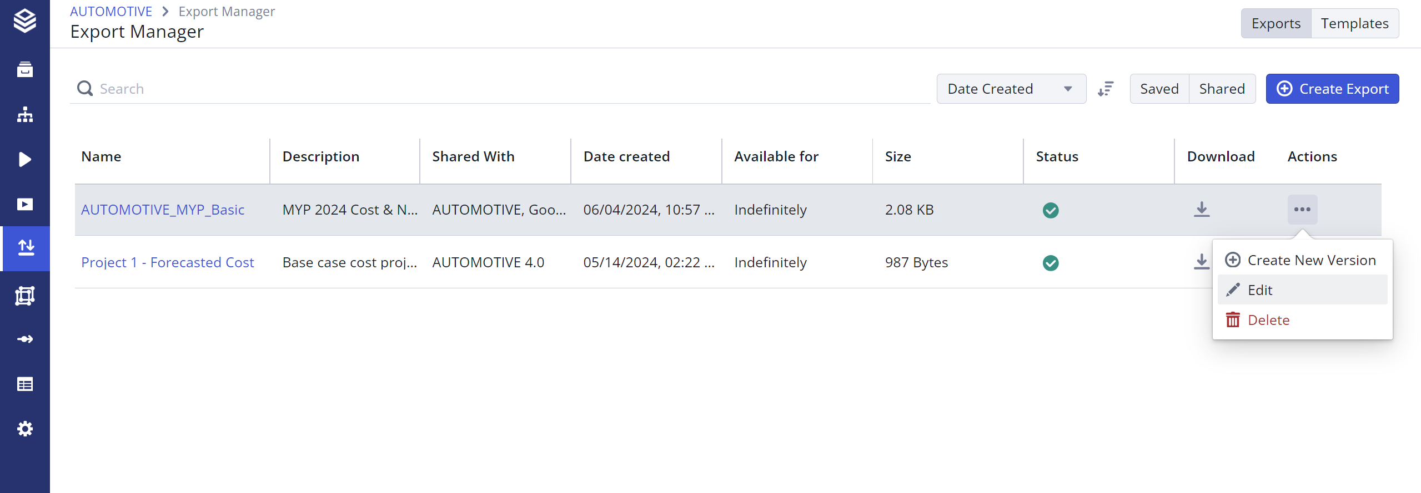Open the hierarchy tree icon in sidebar
This screenshot has height=493, width=1421.
click(x=25, y=115)
